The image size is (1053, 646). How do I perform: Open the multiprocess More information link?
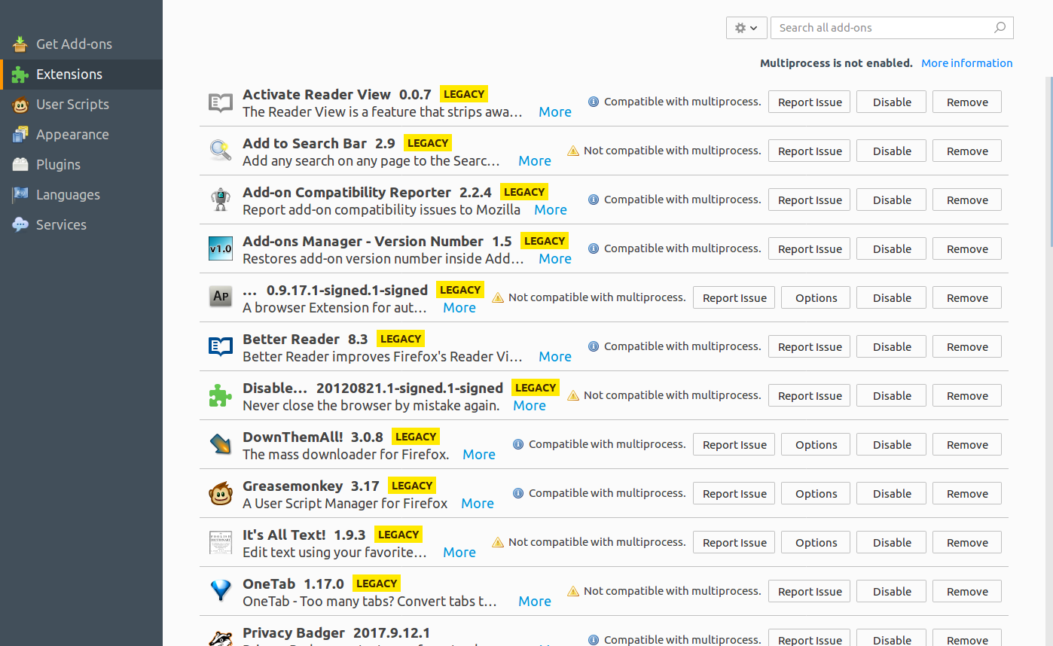point(967,63)
